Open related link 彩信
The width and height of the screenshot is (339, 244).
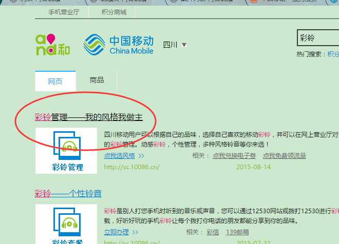[213, 232]
